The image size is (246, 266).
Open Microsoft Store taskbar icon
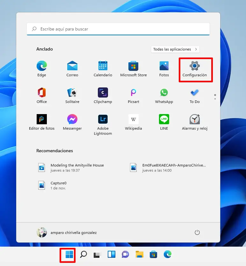click(x=153, y=255)
